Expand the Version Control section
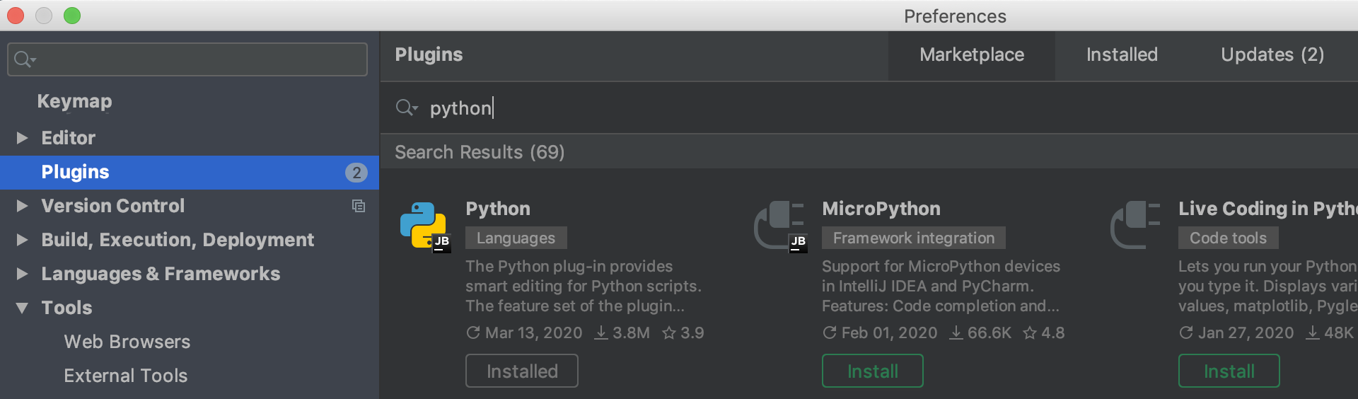 22,206
